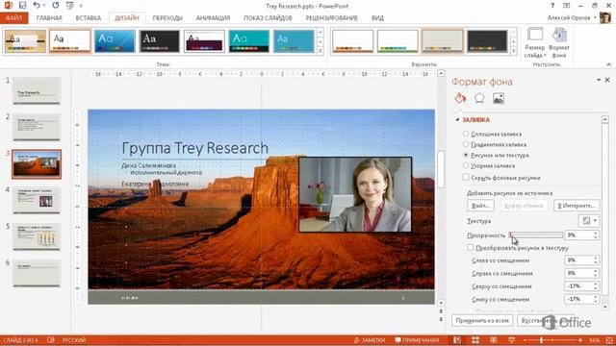Switch to the ПЕРЕХОДЫ tab

tap(167, 18)
